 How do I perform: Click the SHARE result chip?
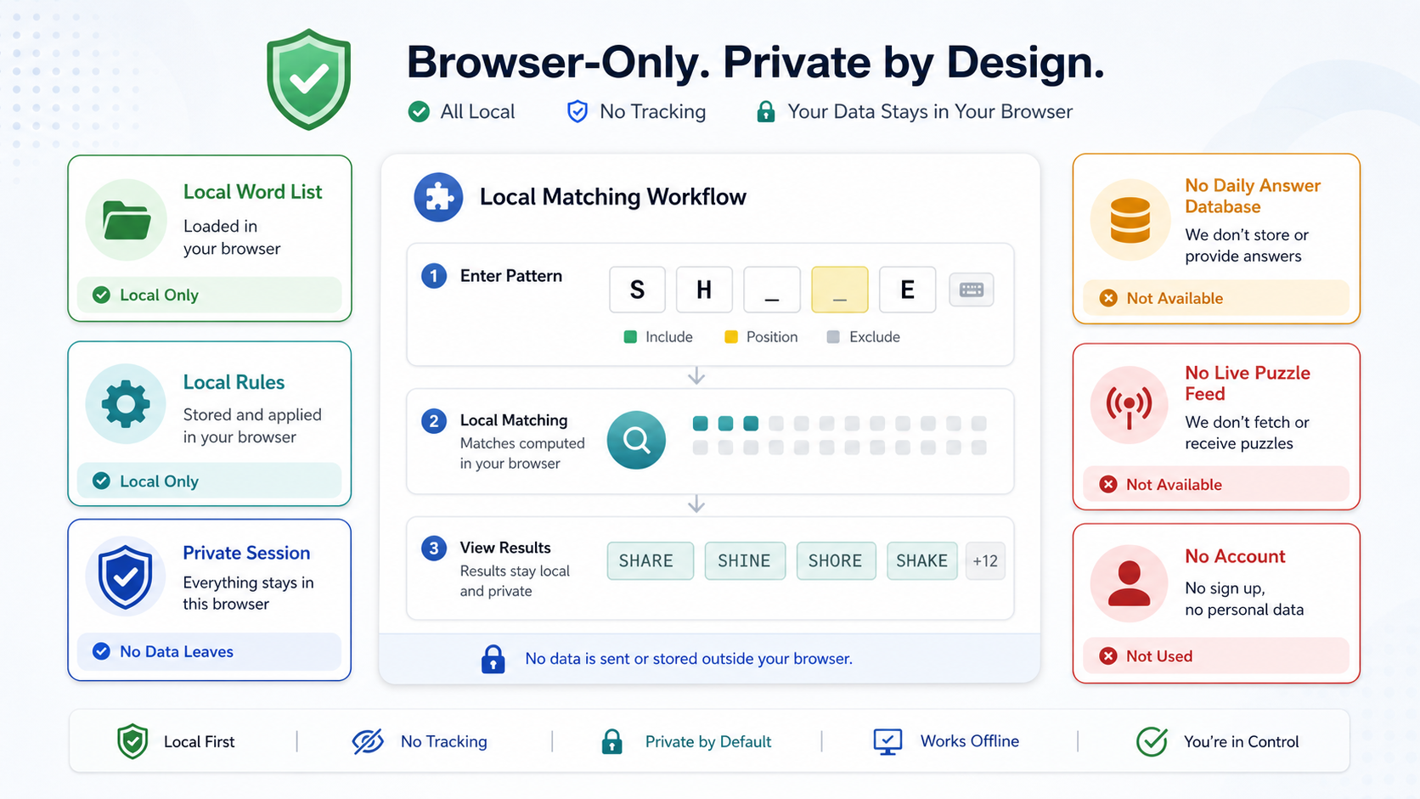pyautogui.click(x=651, y=561)
